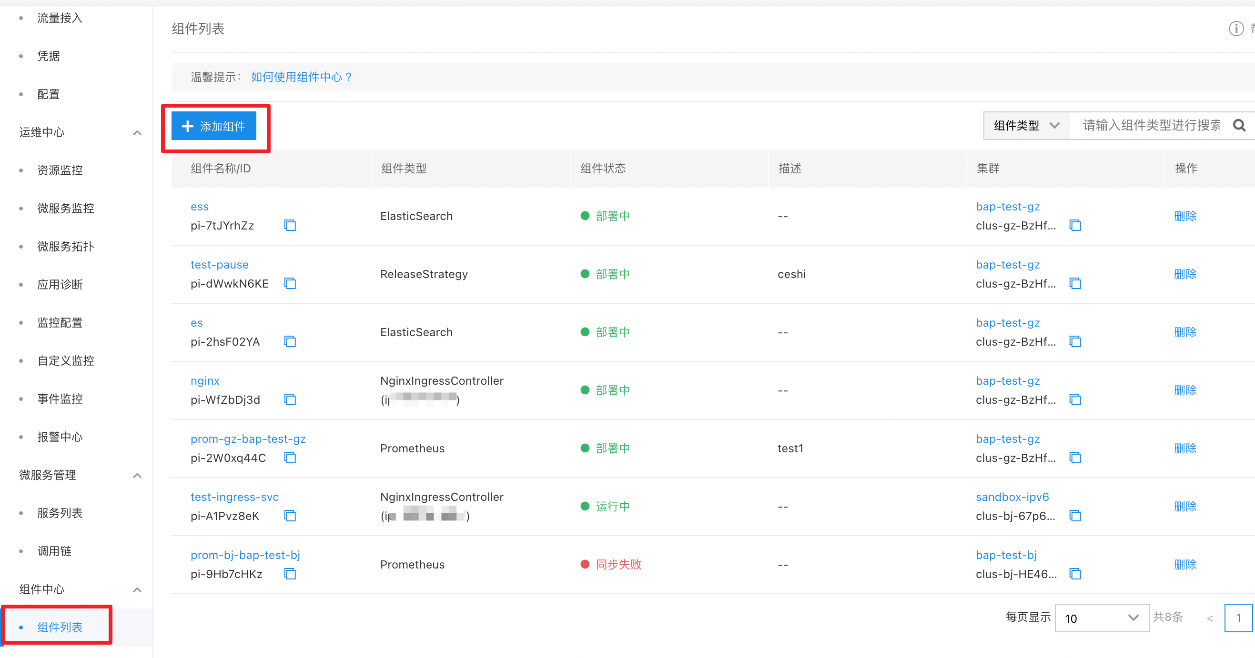Delete the prom-bj-bap-test-bj component
This screenshot has width=1255, height=658.
pyautogui.click(x=1185, y=565)
